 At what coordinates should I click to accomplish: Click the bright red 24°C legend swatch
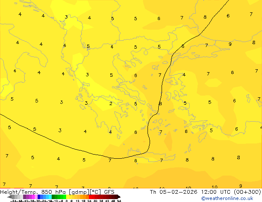tap(90, 197)
